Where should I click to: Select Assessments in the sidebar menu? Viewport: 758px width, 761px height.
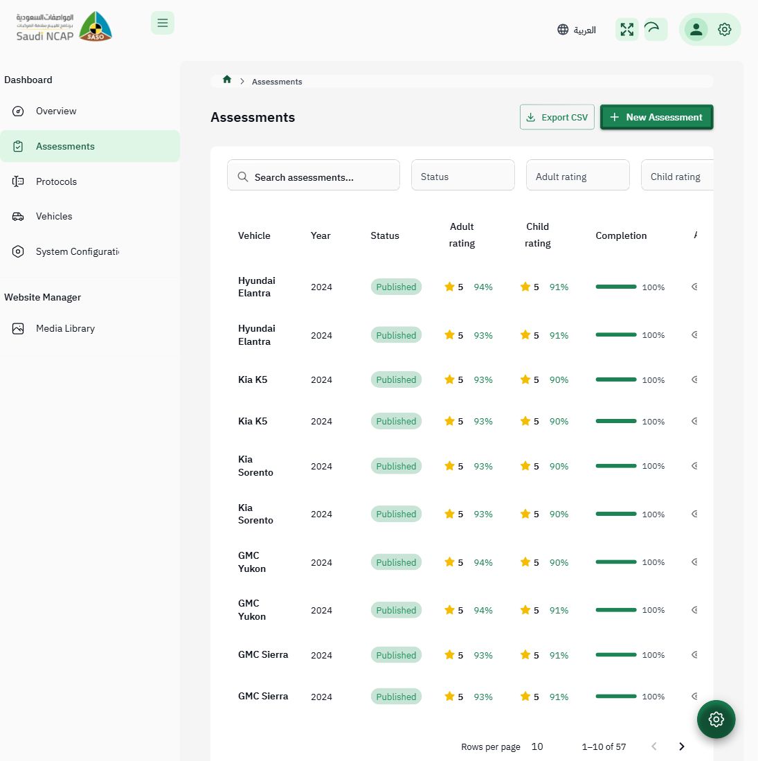pos(65,146)
